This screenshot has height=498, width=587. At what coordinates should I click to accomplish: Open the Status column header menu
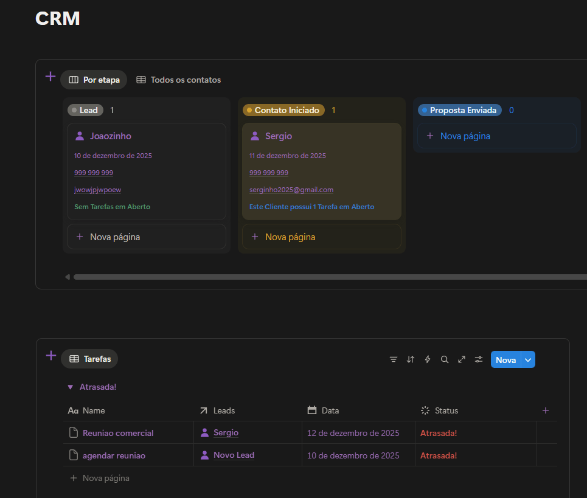446,410
